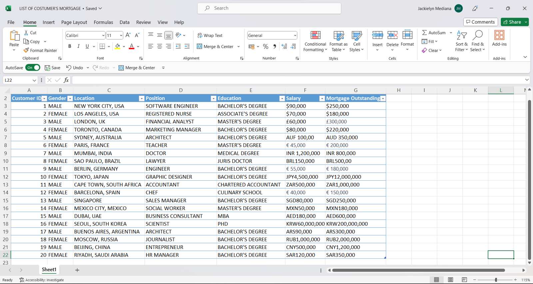Apply center horizontal alignment
This screenshot has height=284, width=533.
click(x=160, y=46)
